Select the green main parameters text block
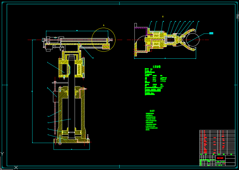 point(156,82)
